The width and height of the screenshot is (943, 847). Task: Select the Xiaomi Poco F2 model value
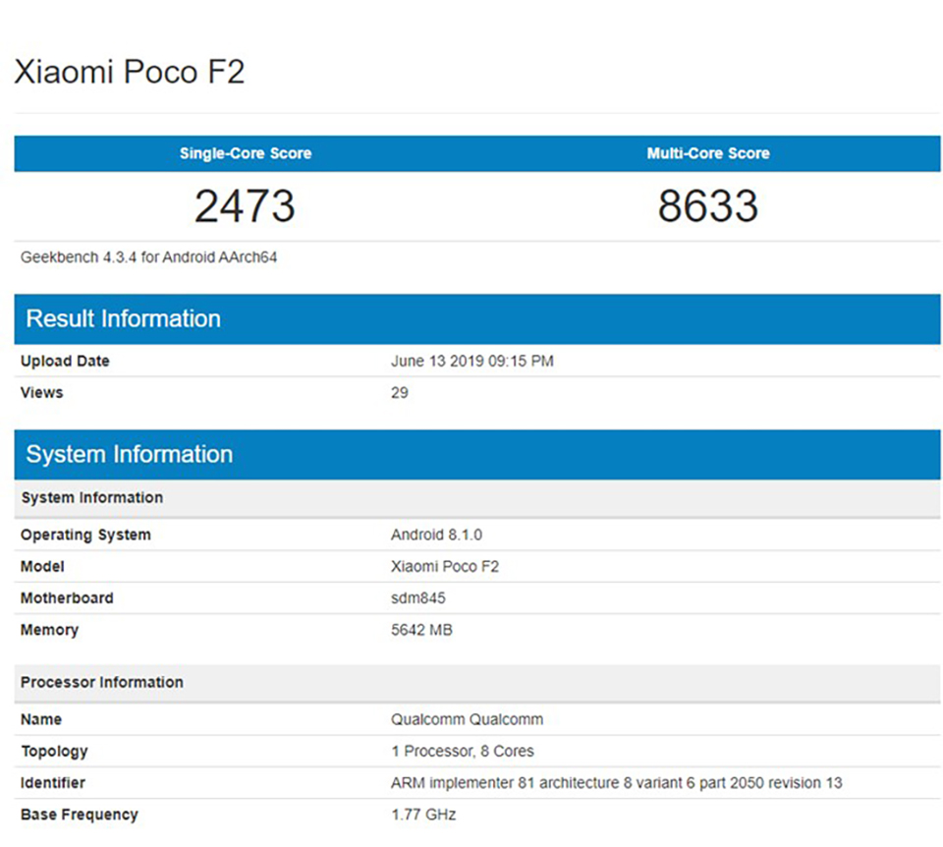[445, 567]
